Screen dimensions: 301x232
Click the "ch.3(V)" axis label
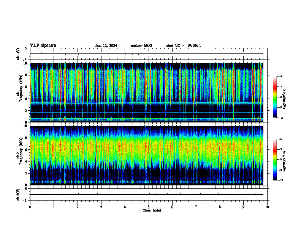click(x=18, y=194)
